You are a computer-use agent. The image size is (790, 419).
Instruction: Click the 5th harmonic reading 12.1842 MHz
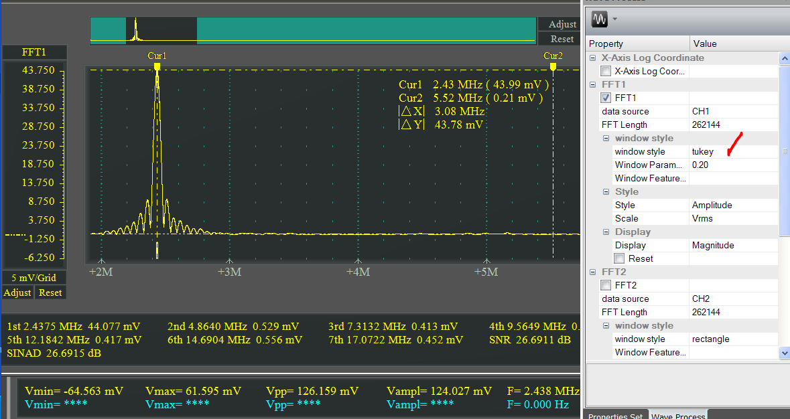(x=74, y=340)
